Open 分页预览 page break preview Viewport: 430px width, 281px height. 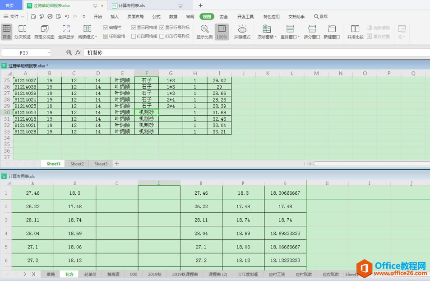coord(22,32)
